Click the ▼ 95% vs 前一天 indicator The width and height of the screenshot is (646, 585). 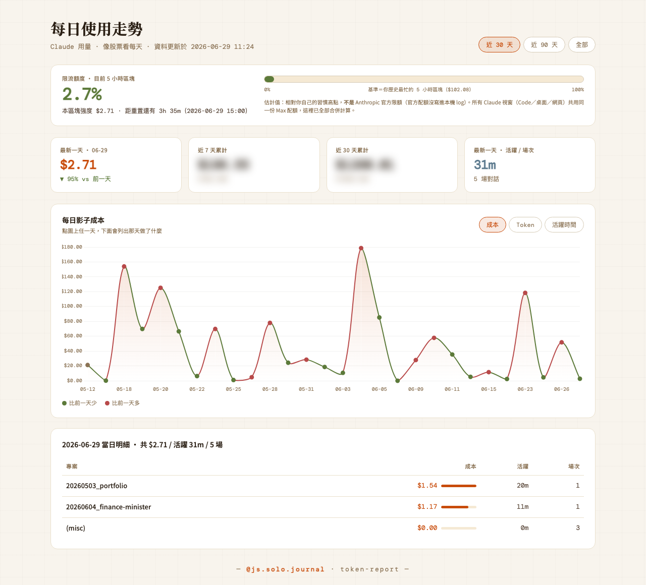pyautogui.click(x=85, y=179)
